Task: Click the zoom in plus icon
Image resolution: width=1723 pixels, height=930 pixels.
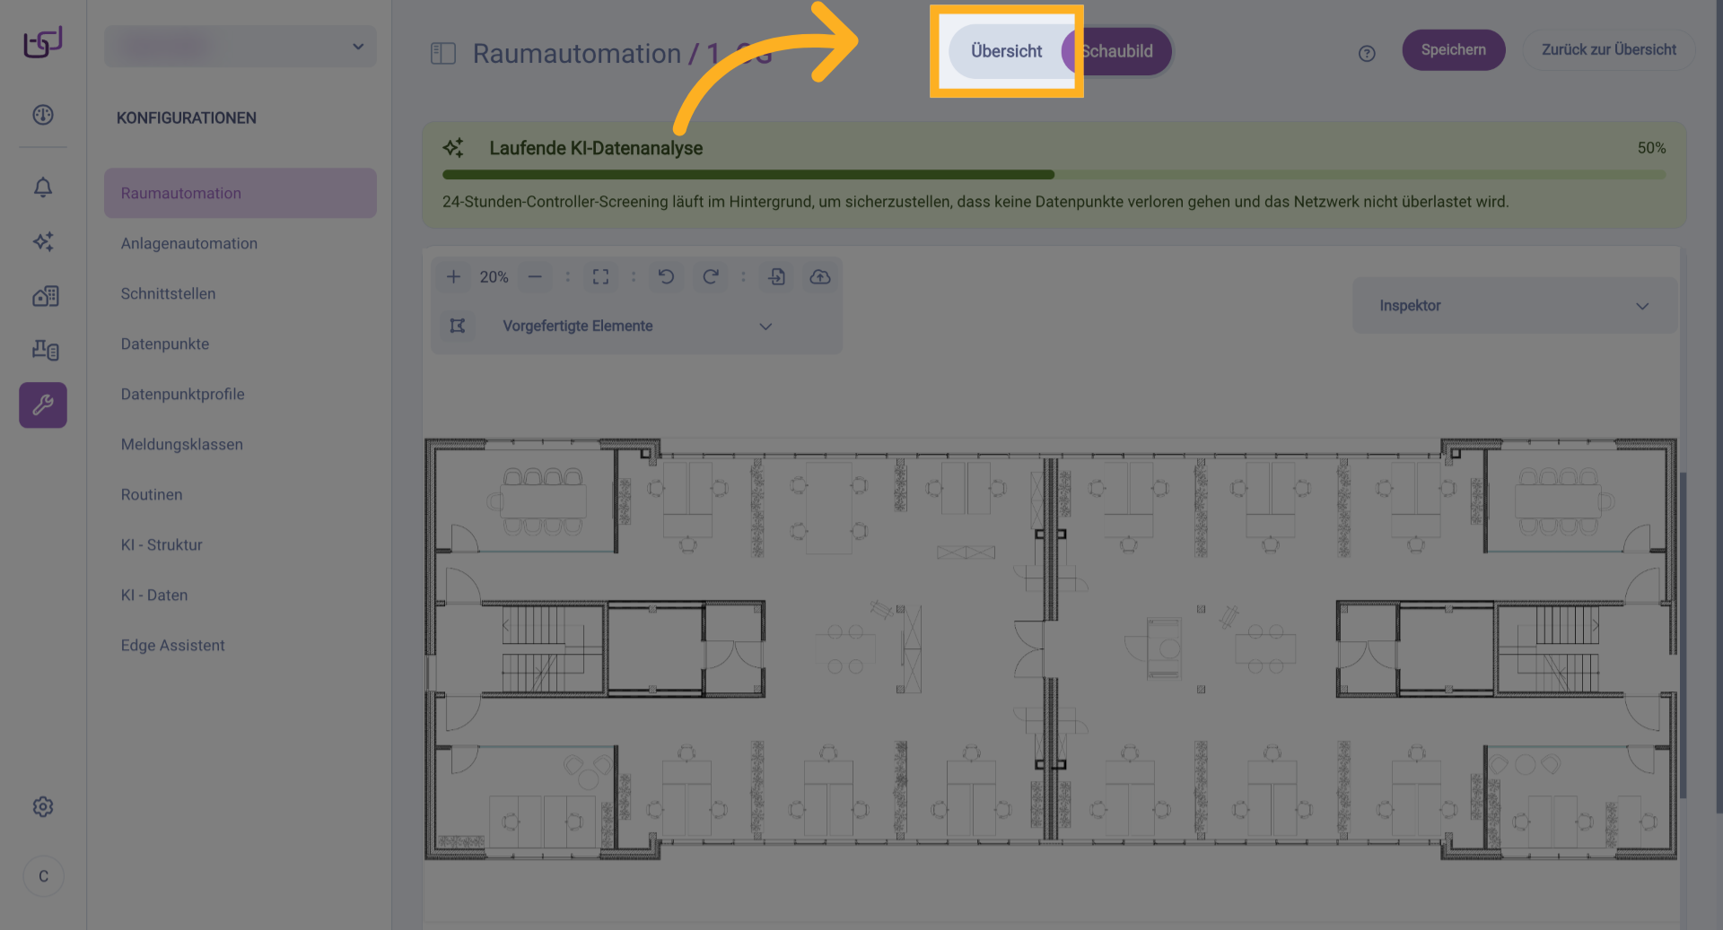Action: 453,277
